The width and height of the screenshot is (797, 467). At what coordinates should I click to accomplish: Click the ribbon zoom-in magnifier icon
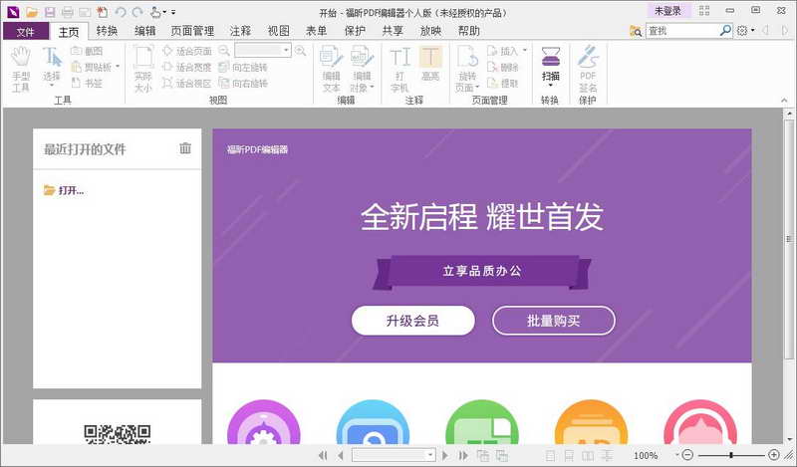[x=301, y=51]
